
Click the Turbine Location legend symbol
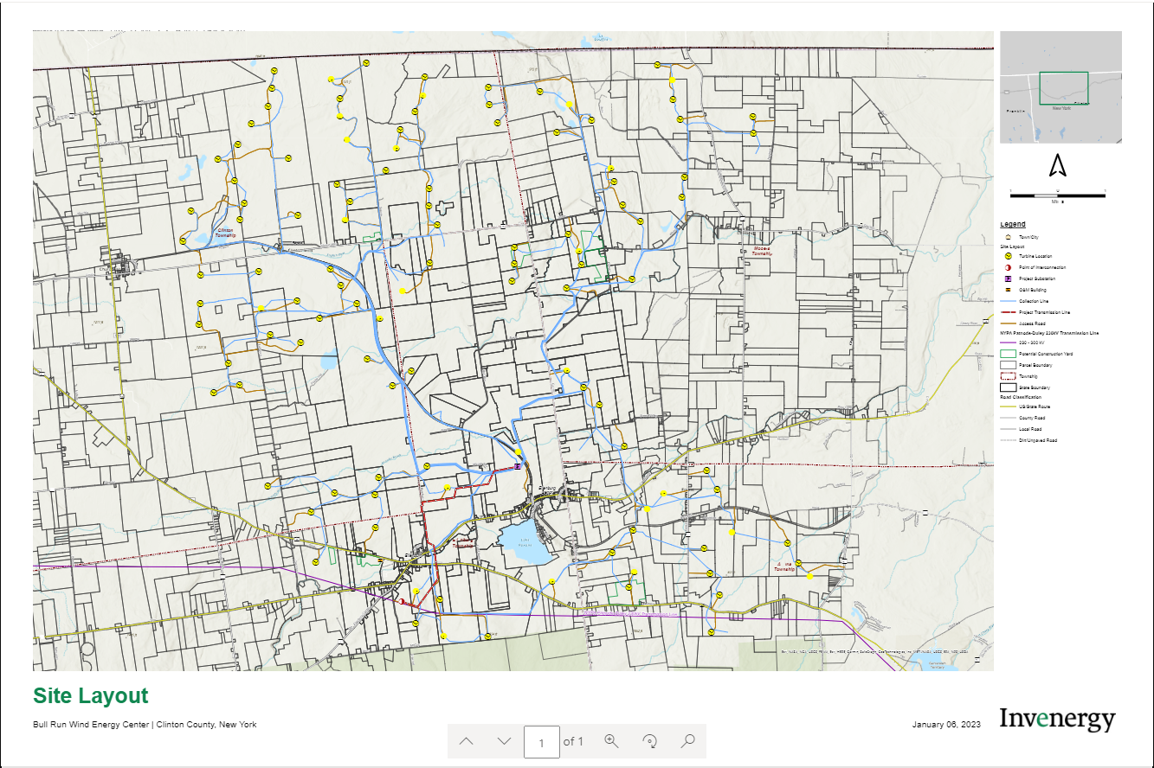pyautogui.click(x=1009, y=256)
